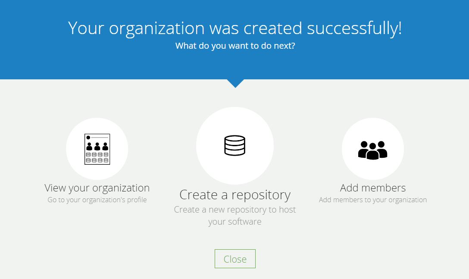The image size is (469, 279).
Task: Click the downward triangle pointer below banner
Action: click(235, 83)
